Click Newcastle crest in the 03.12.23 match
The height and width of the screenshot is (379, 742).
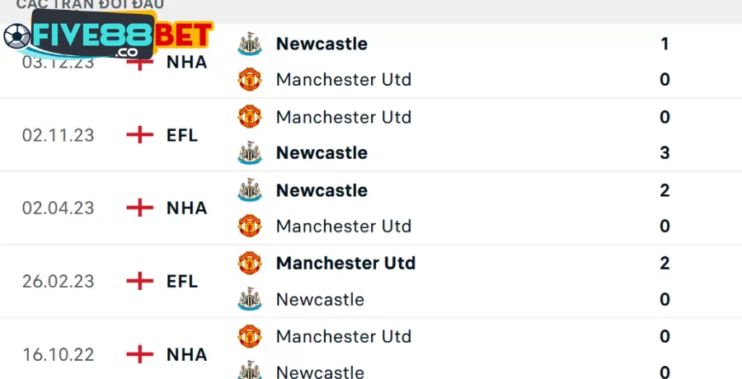point(249,44)
